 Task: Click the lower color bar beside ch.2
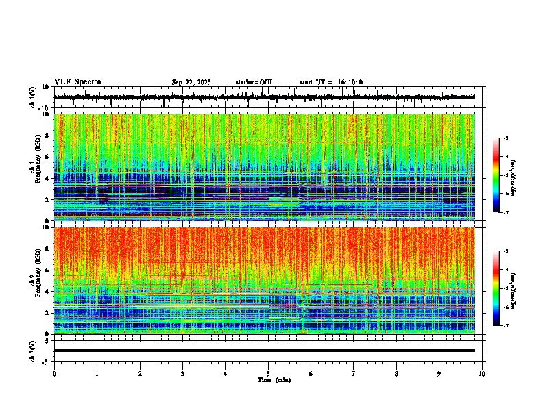tap(496, 288)
